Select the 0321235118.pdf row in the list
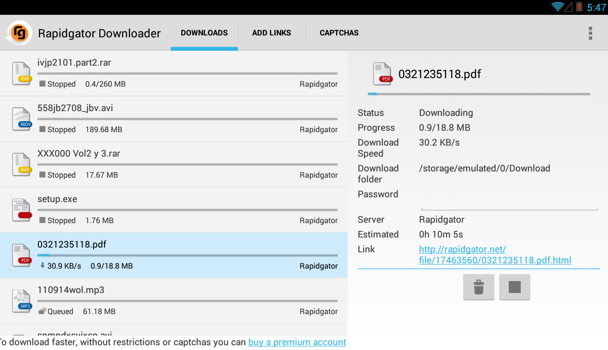The height and width of the screenshot is (350, 608). 174,255
